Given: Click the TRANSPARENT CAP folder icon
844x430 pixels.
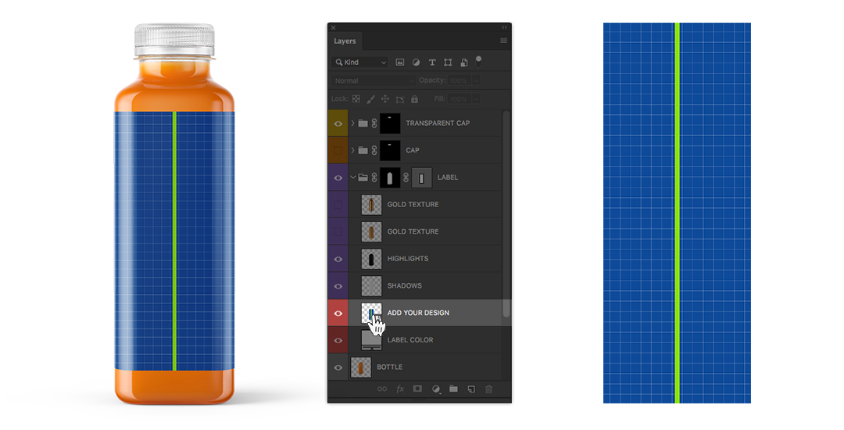Looking at the screenshot, I should [x=363, y=124].
